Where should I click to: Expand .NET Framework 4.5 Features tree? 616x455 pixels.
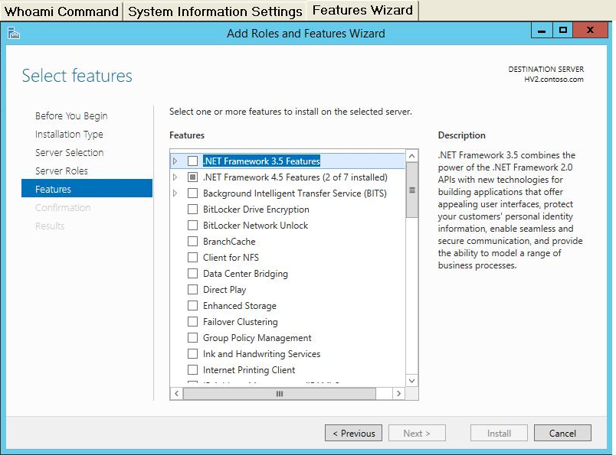coord(175,177)
